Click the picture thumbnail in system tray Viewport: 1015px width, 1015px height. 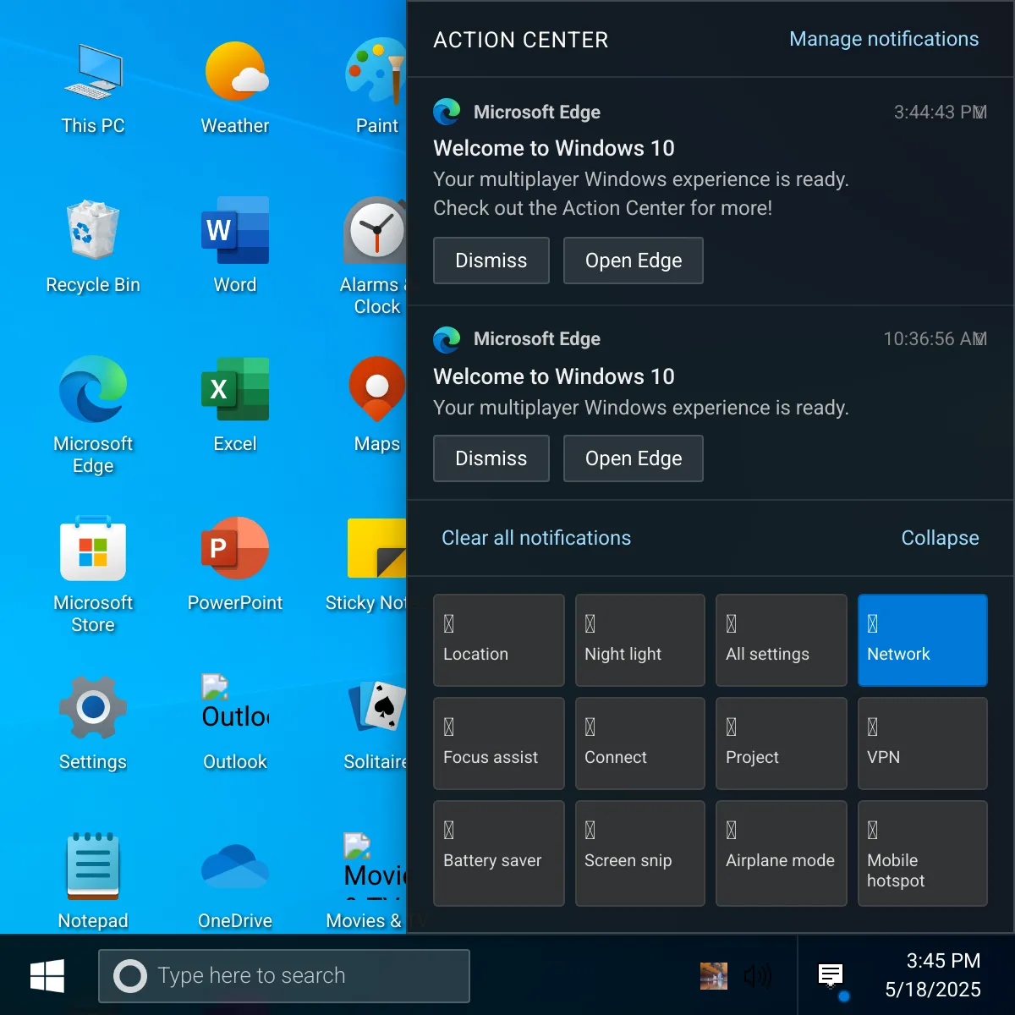[714, 975]
